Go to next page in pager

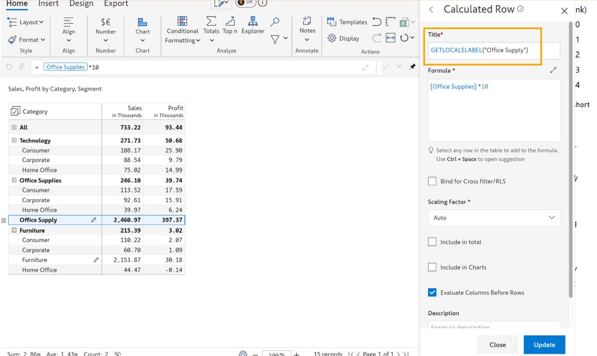coord(398,353)
